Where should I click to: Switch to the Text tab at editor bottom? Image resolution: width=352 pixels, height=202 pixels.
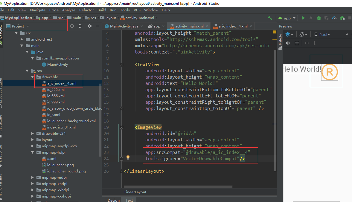click(129, 200)
